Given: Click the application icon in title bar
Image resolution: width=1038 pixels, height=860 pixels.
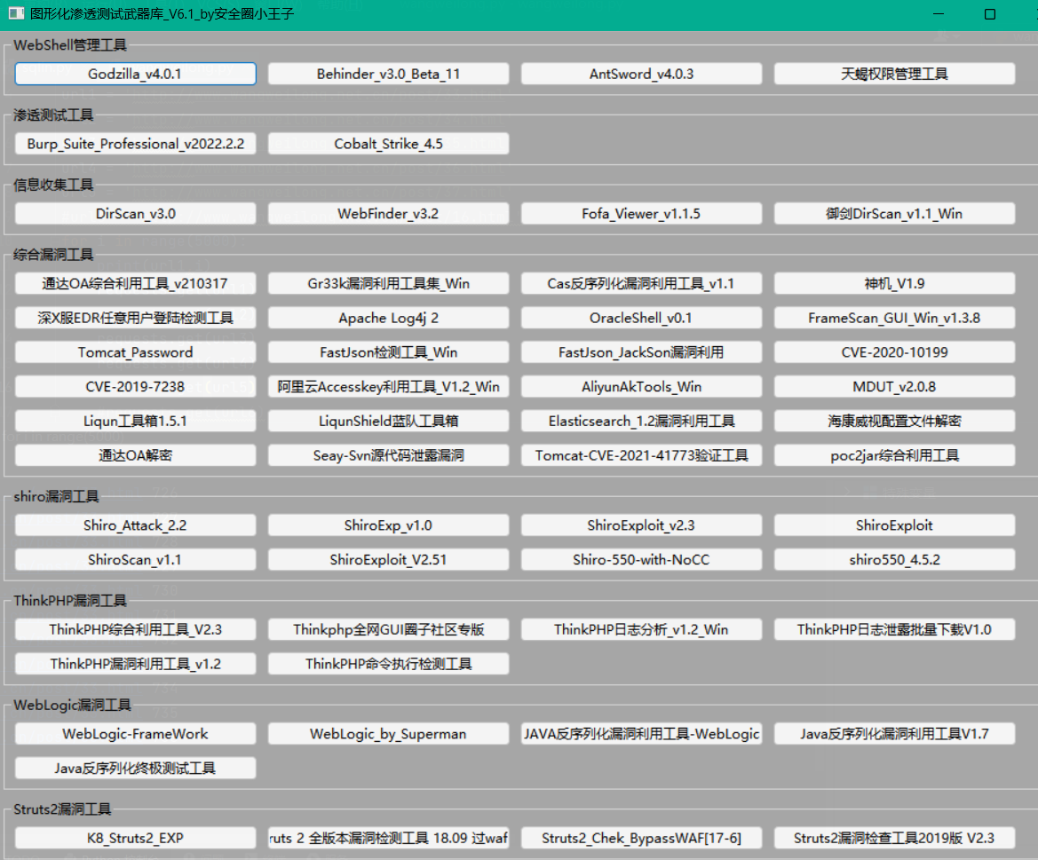Looking at the screenshot, I should (x=16, y=13).
